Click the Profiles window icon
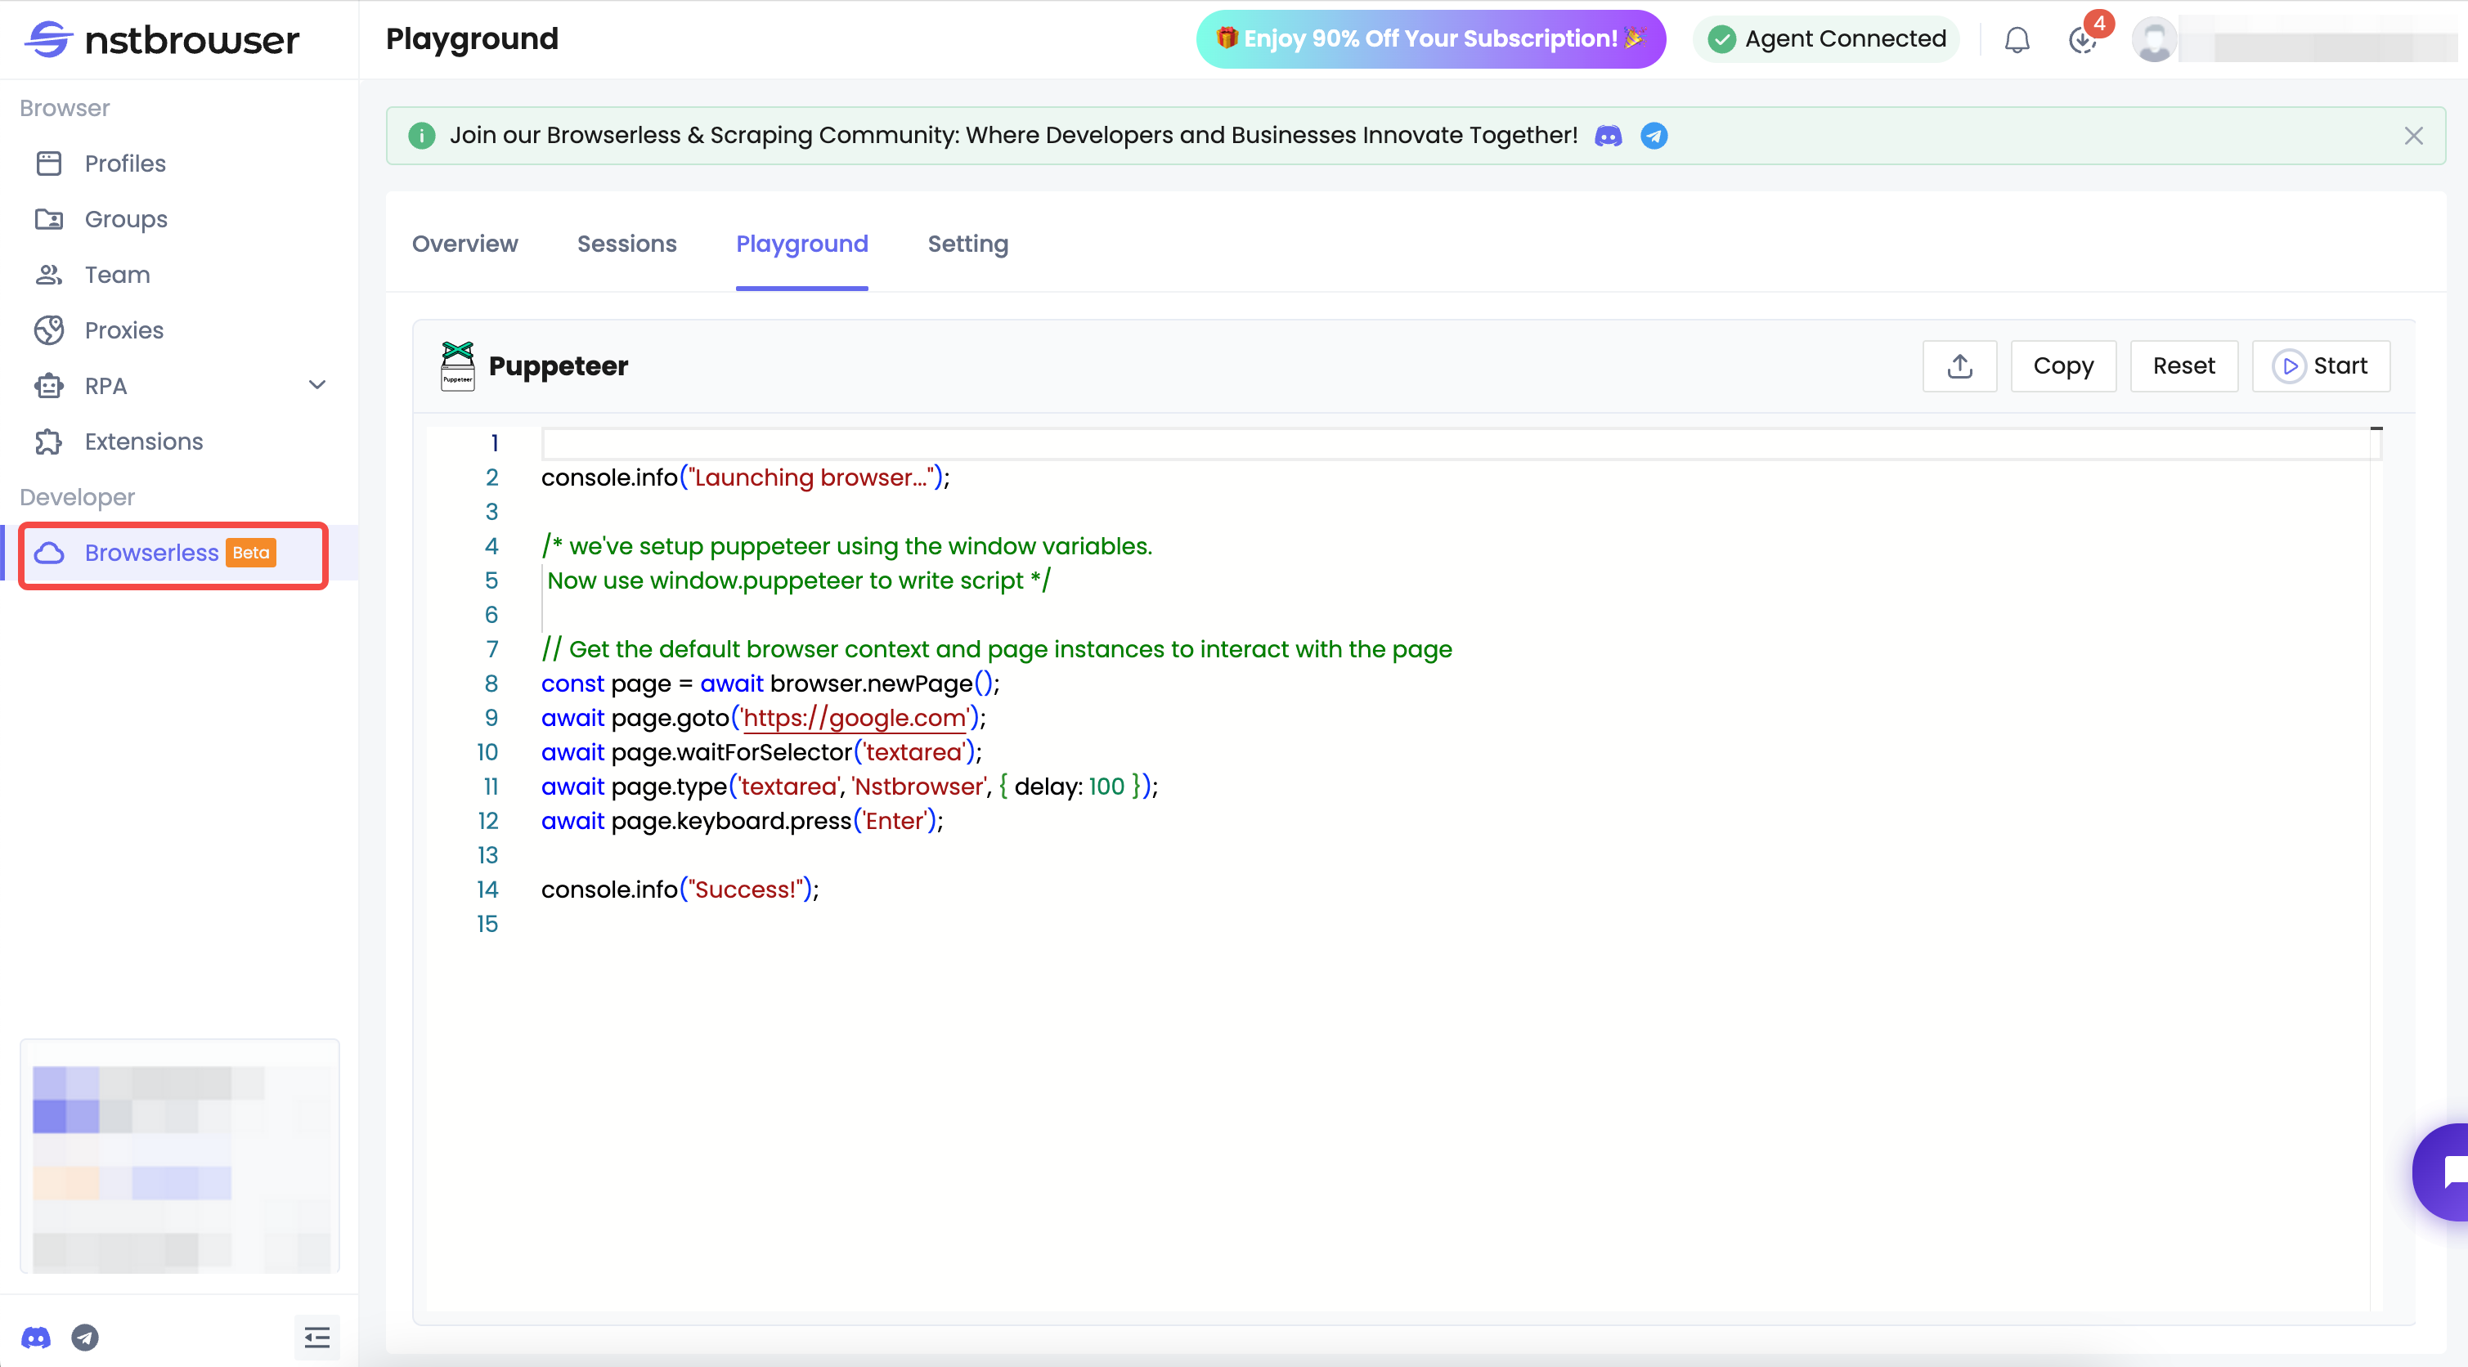The width and height of the screenshot is (2468, 1367). coord(49,164)
